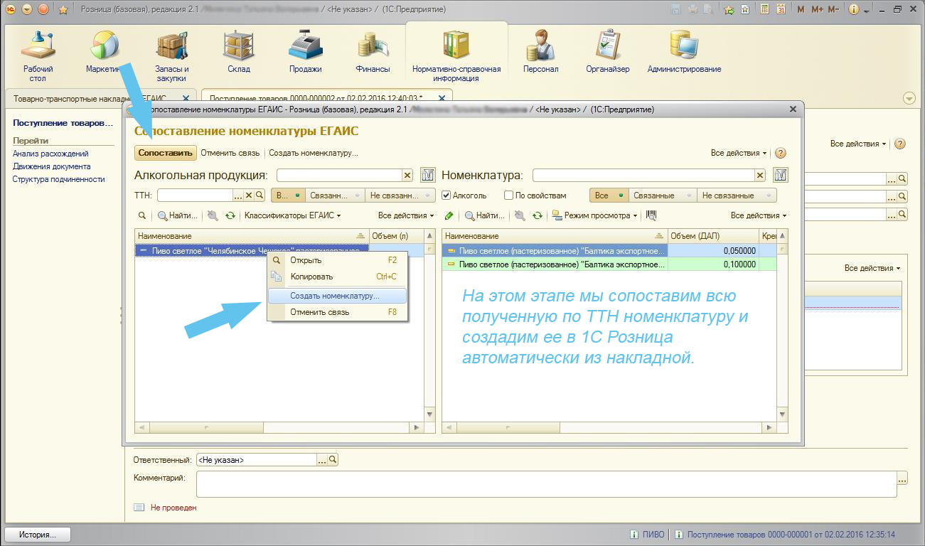Viewport: 925px width, 546px height.
Task: Click left Найти... button
Action: 177,215
